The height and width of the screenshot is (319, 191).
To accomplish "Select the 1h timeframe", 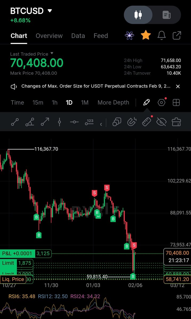I will click(x=55, y=102).
